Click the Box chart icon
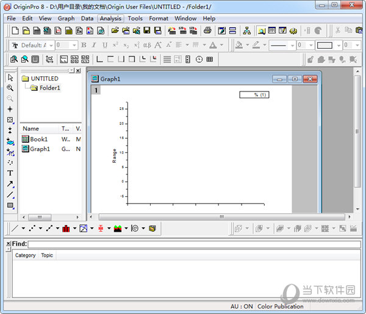The width and height of the screenshot is (366, 314). 101,228
